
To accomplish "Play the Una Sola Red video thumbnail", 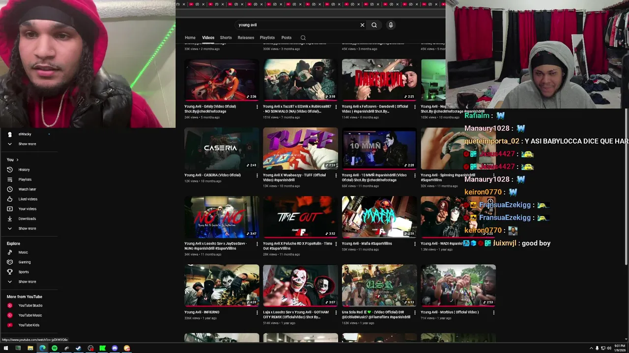I will [x=379, y=286].
